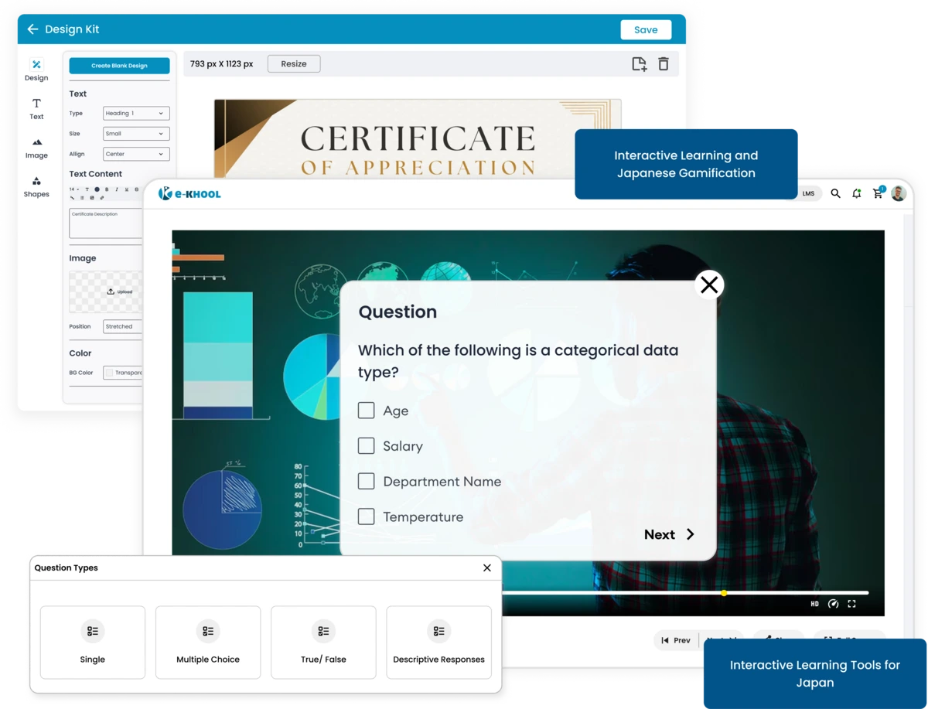Open the playback speed gauge icon
928x709 pixels.
click(833, 604)
